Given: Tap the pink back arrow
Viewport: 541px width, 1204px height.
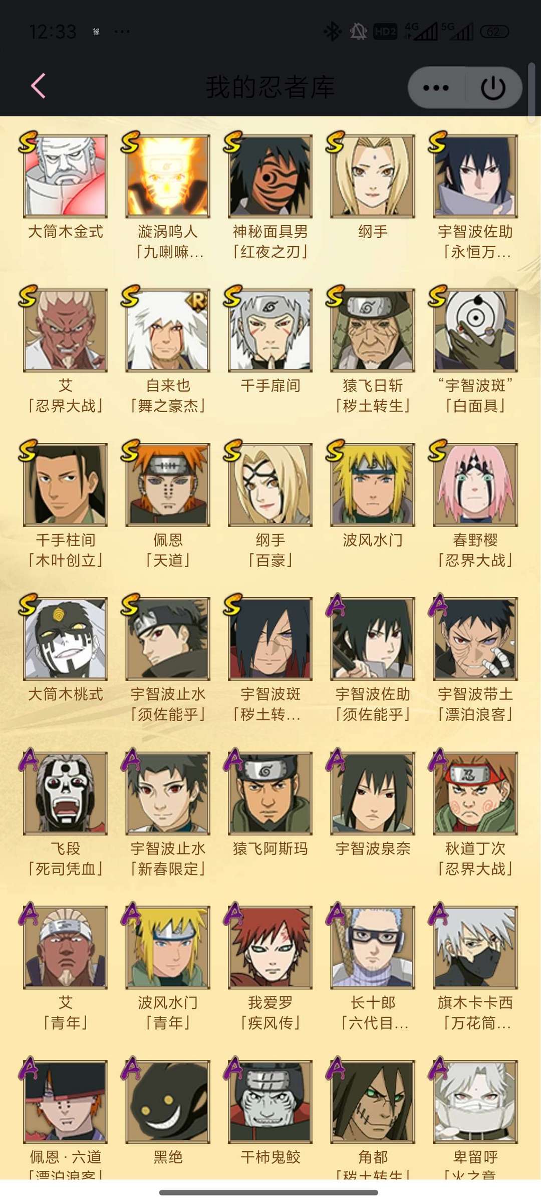Looking at the screenshot, I should click(x=39, y=86).
